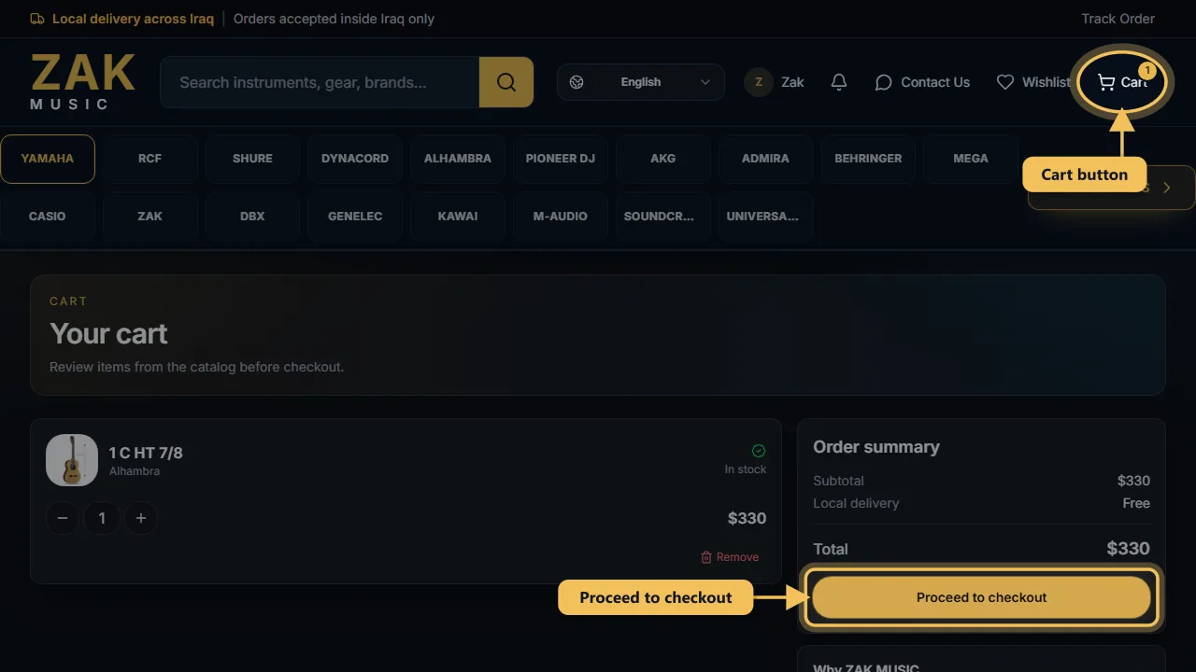
Task: Focus the search instruments input field
Action: [x=320, y=82]
